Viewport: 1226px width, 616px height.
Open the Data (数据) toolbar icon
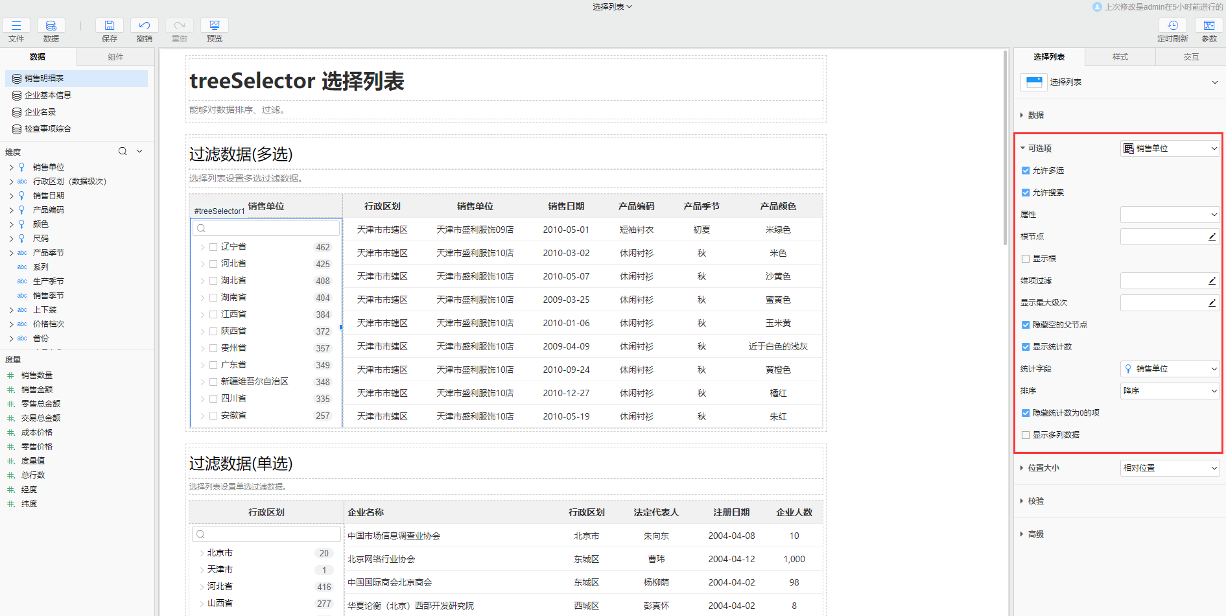point(51,26)
